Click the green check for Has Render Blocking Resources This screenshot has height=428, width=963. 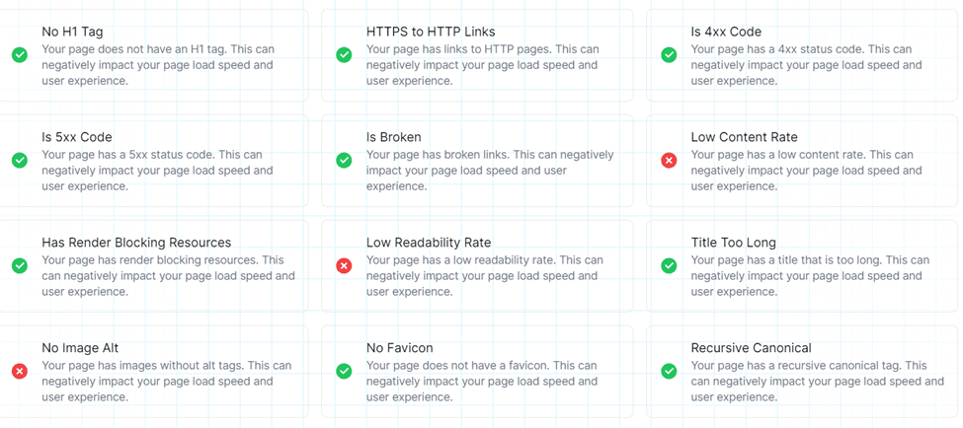(20, 266)
